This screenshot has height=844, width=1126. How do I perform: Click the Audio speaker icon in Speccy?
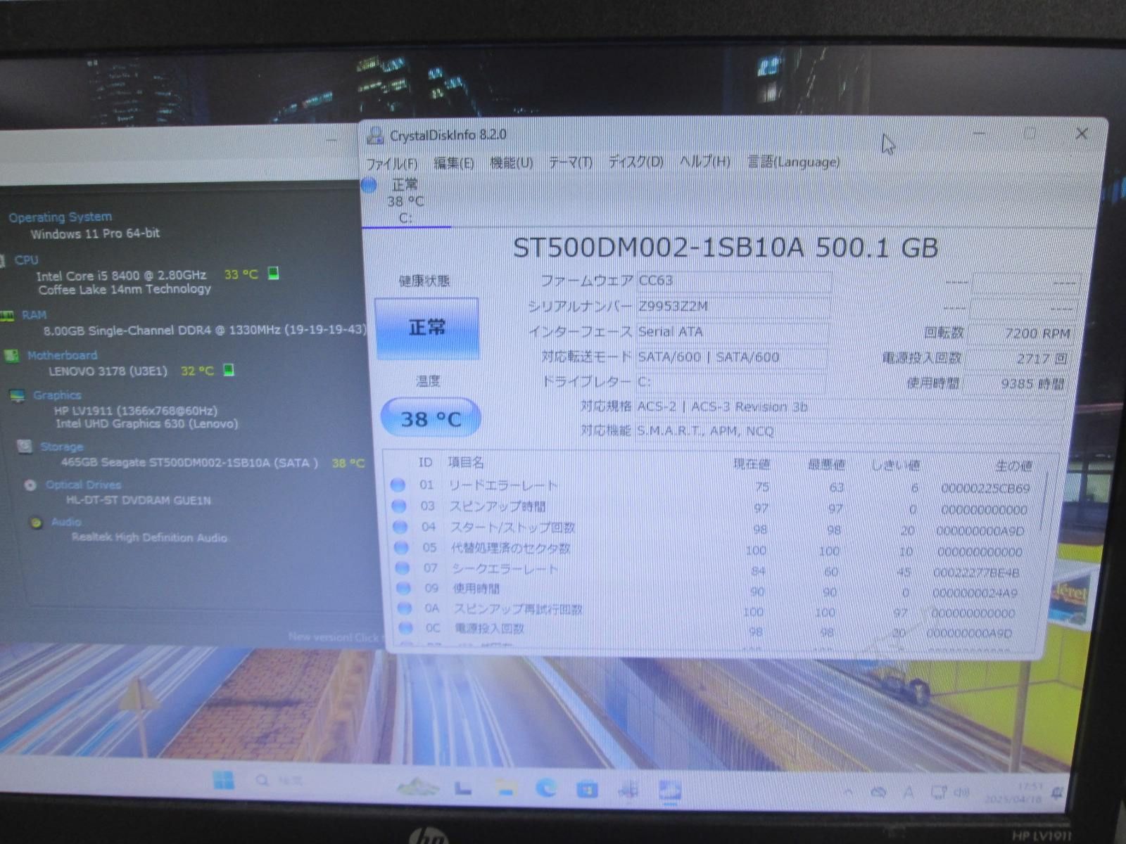37,523
